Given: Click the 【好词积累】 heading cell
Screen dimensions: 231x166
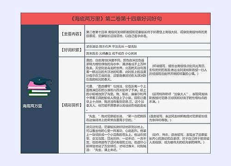Looking at the screenshot, I should point(72,50).
